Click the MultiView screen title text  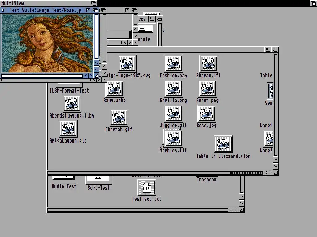pos(12,3)
